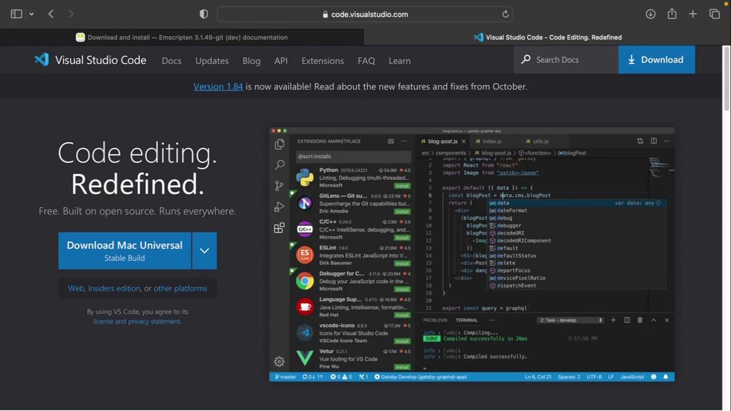731x411 pixels.
Task: Click the blue Download button in header
Action: point(656,60)
